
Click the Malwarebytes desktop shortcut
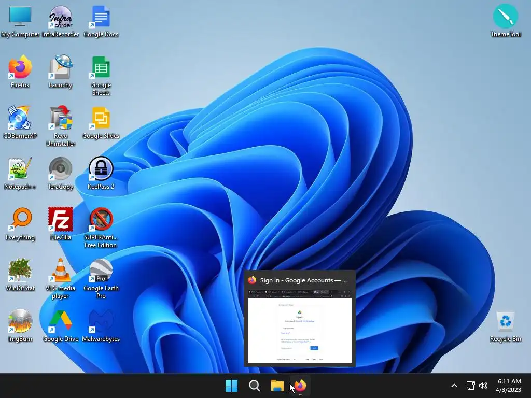point(101,325)
